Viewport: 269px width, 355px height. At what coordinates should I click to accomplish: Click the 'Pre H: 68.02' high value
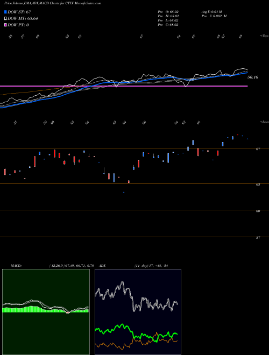(168, 16)
